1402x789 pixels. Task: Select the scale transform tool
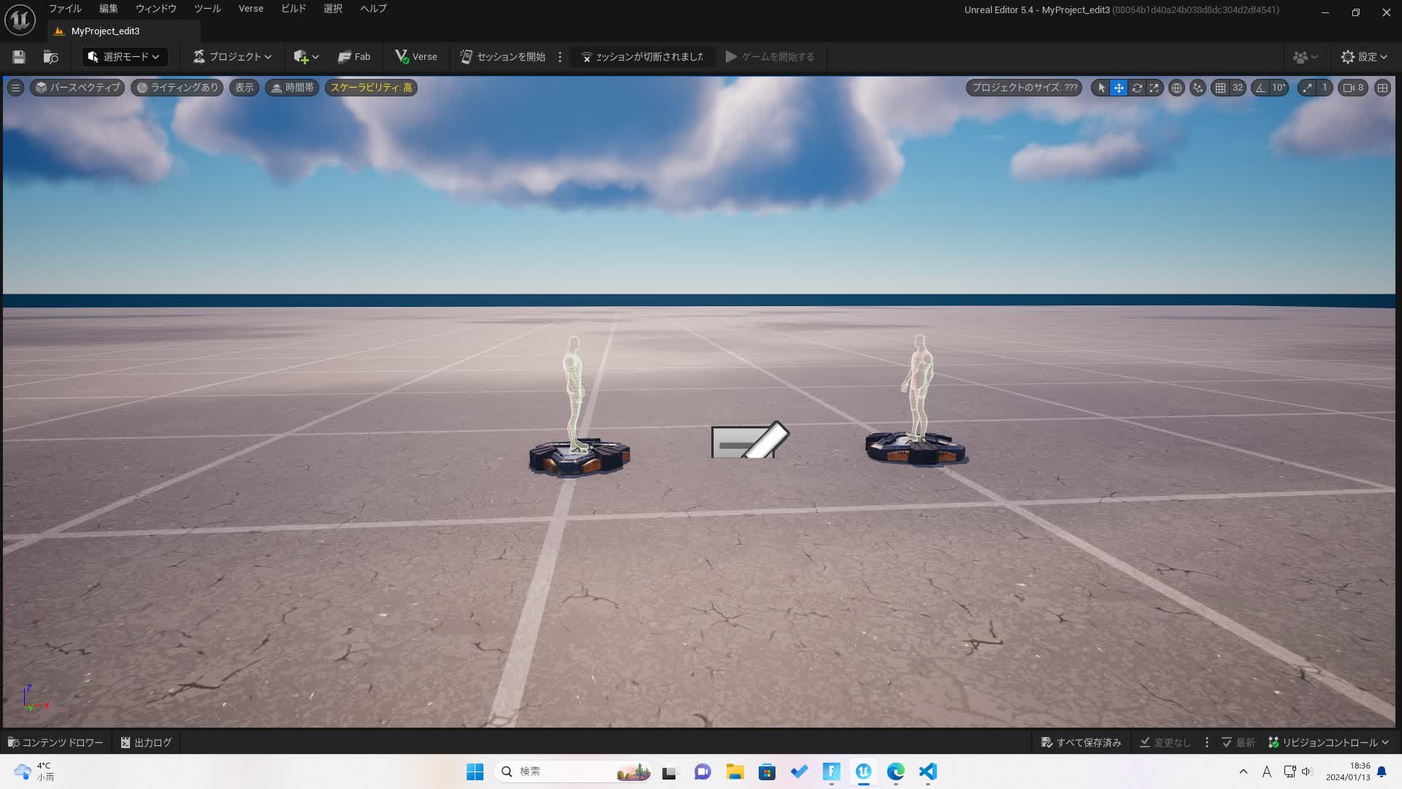click(1154, 88)
